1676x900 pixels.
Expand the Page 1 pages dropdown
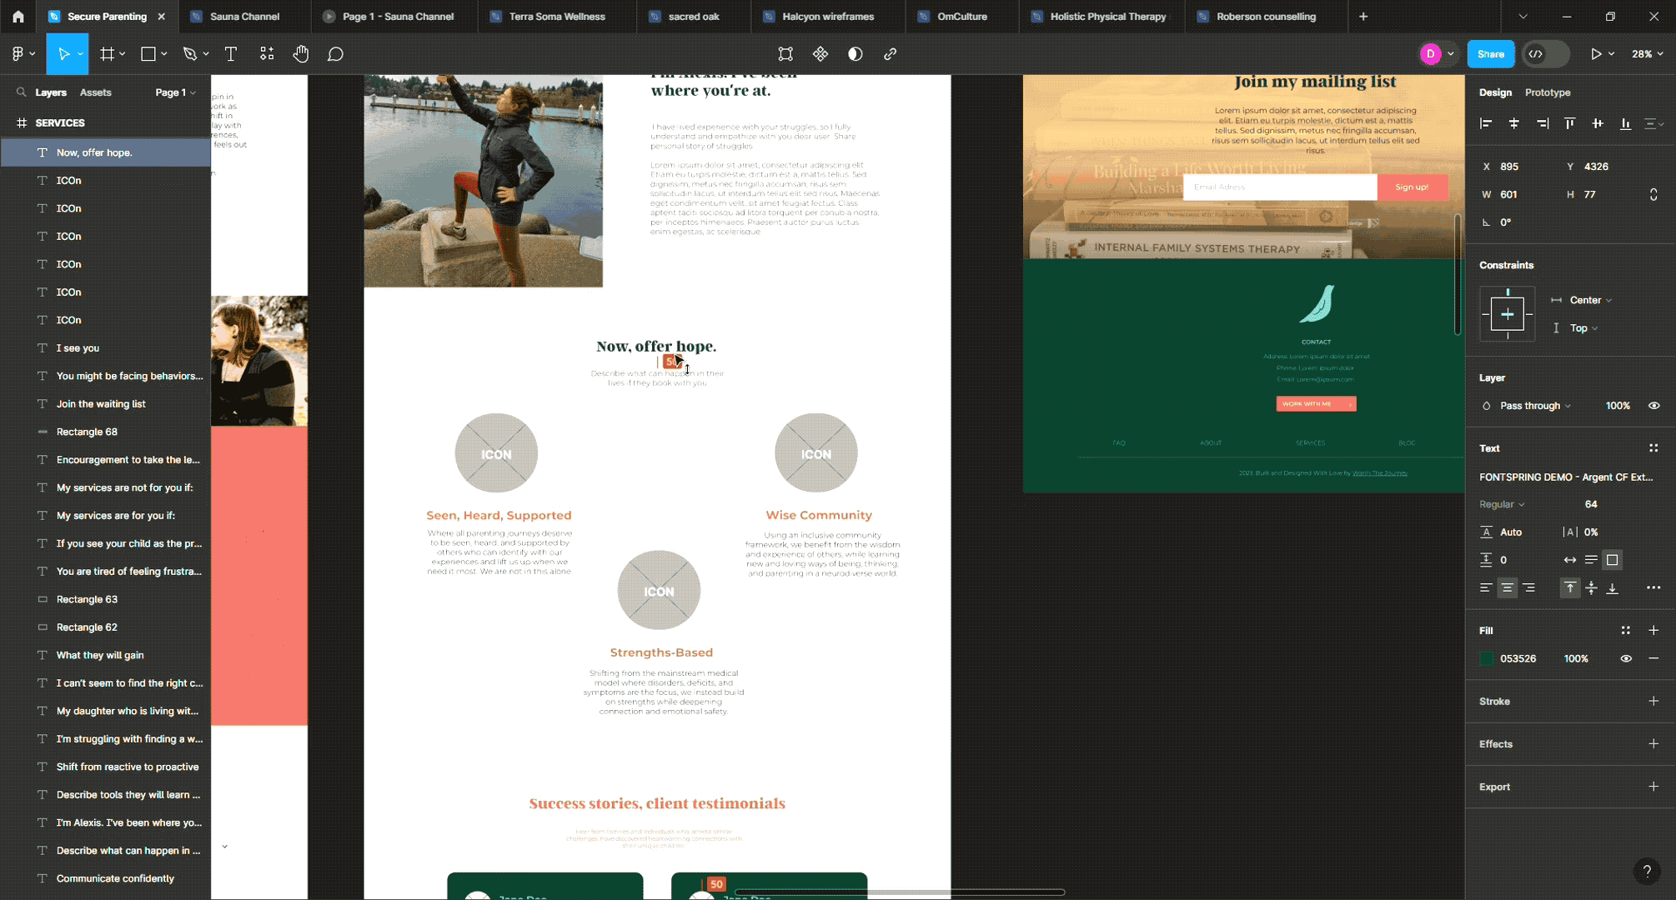[x=175, y=92]
